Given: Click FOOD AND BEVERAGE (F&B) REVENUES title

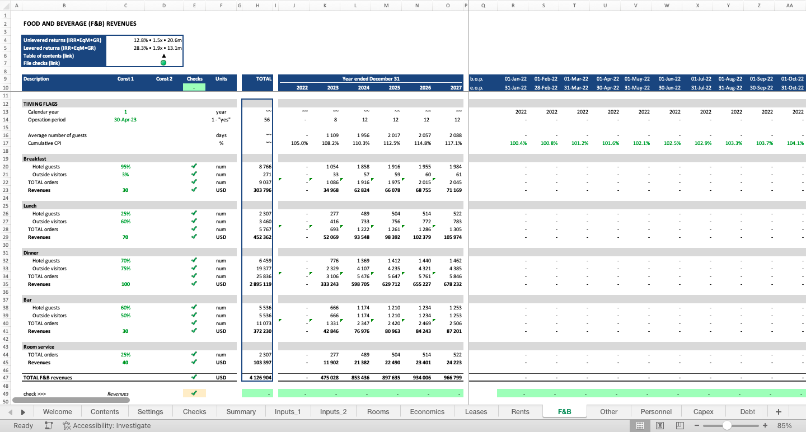Looking at the screenshot, I should click(x=80, y=24).
